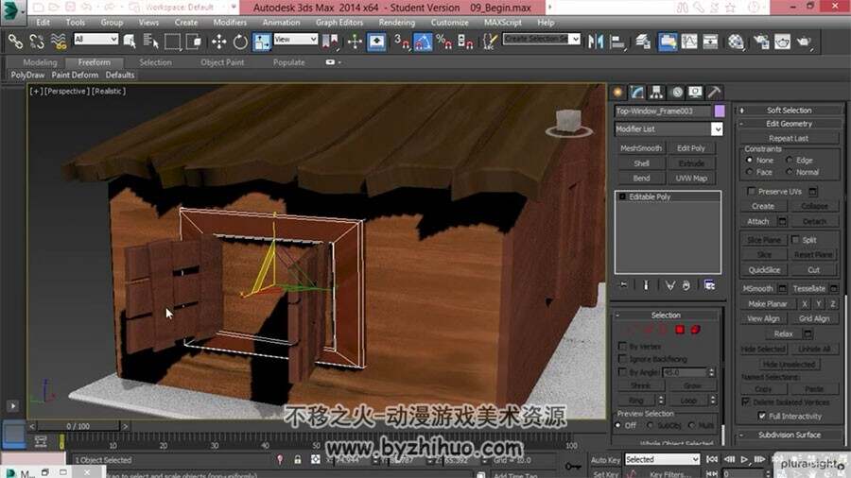Open the Selected key mode dropdown
The width and height of the screenshot is (851, 478).
[x=662, y=459]
